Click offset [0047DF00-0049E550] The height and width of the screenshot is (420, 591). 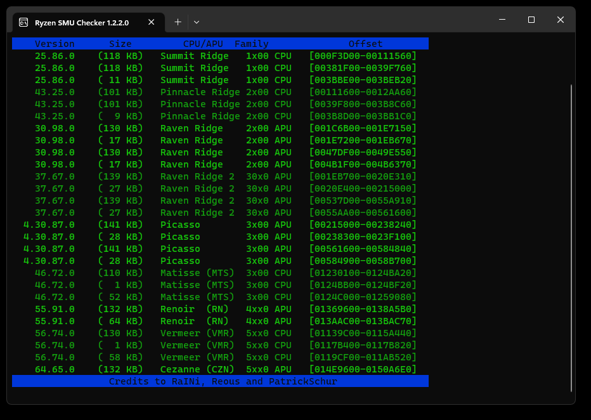pos(363,152)
